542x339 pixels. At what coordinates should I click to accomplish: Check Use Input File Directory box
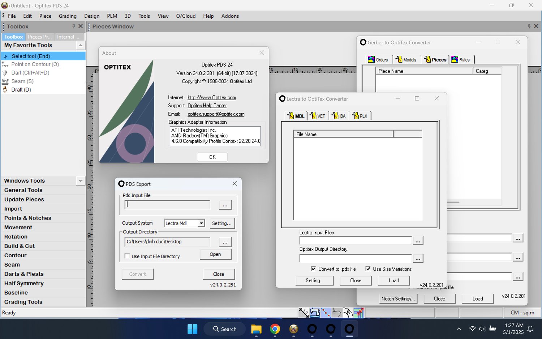[127, 256]
